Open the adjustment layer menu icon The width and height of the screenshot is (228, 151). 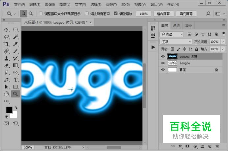(x=195, y=146)
